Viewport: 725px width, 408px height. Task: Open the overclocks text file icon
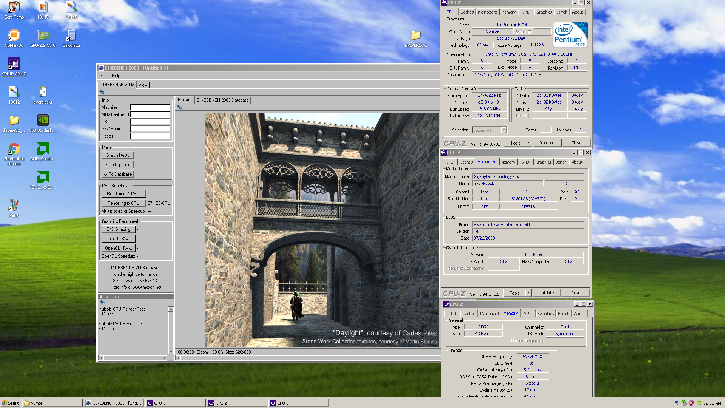[x=43, y=95]
